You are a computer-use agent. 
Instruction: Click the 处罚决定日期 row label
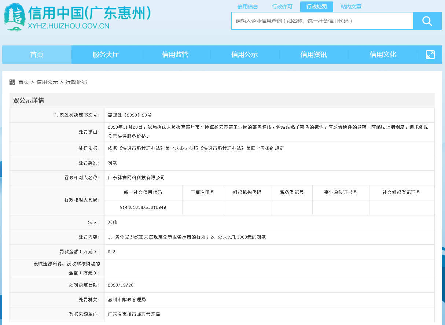click(84, 285)
